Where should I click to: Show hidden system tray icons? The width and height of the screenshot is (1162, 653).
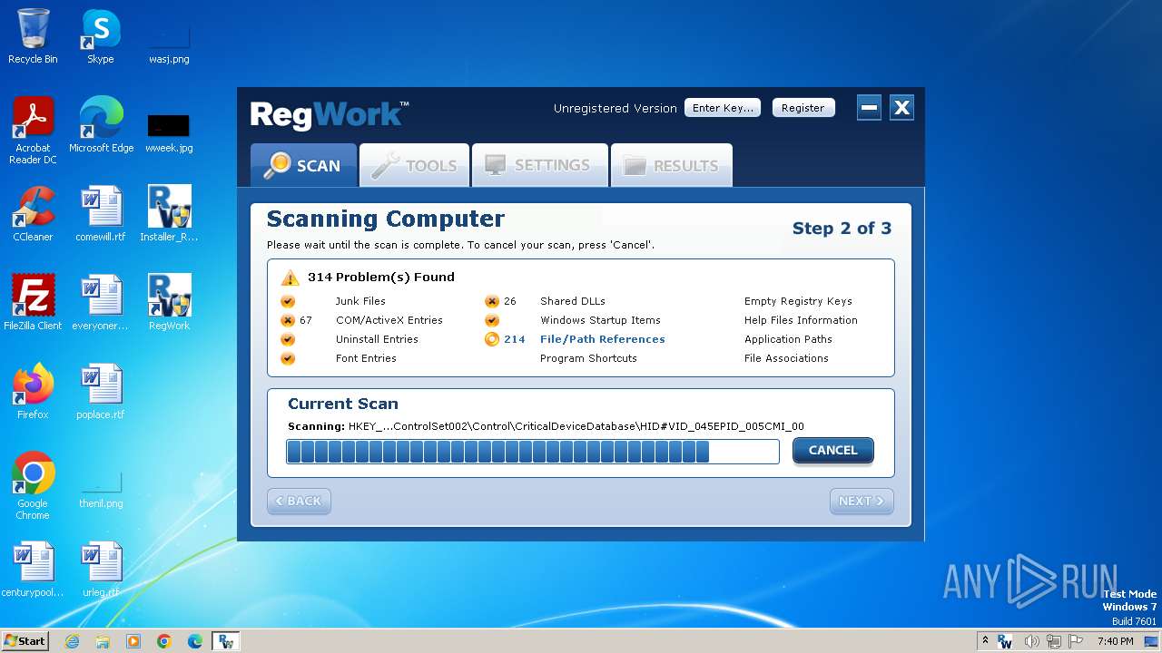click(x=986, y=641)
